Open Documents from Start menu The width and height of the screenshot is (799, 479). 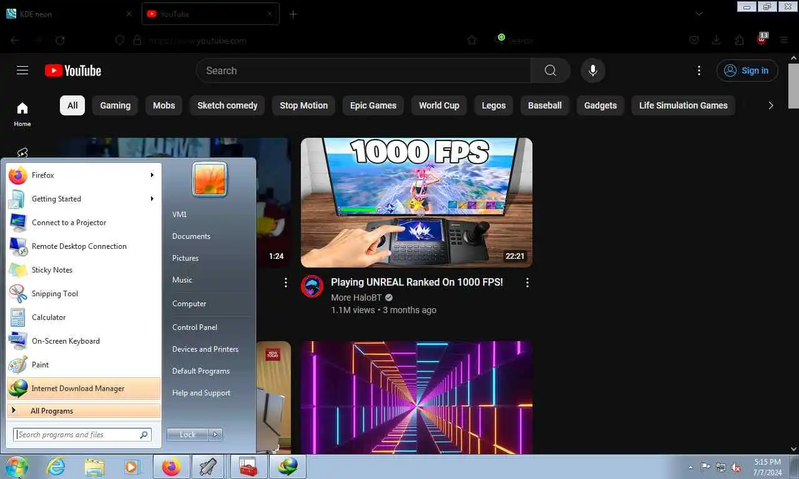point(191,236)
